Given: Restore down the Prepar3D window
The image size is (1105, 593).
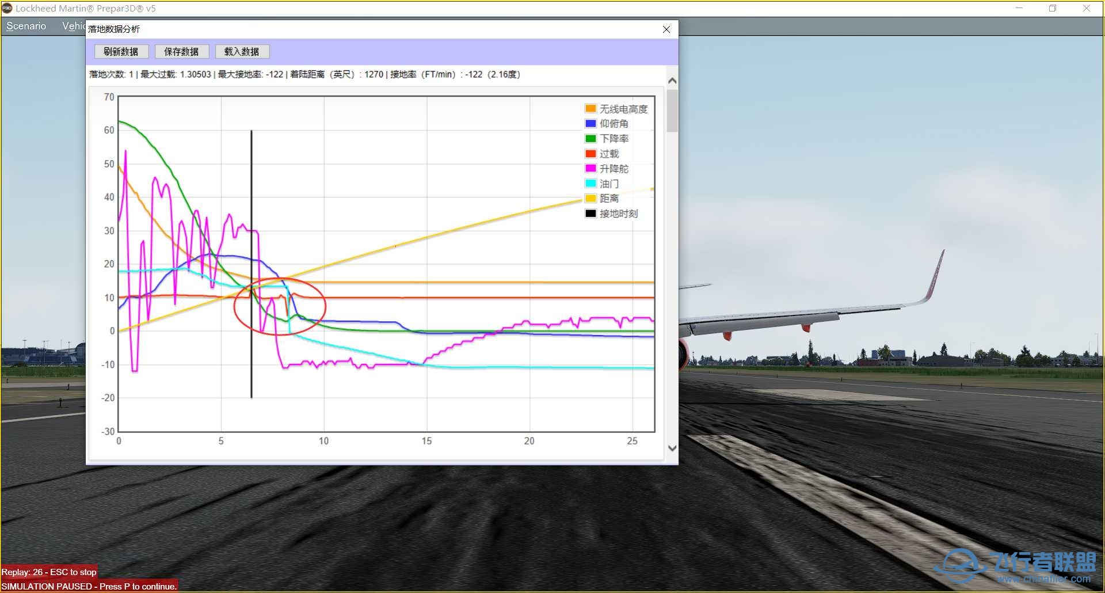Looking at the screenshot, I should [1053, 8].
